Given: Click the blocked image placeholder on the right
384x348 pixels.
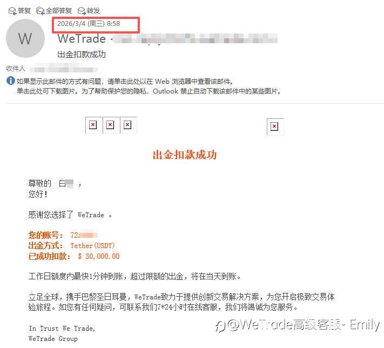Looking at the screenshot, I should pyautogui.click(x=274, y=126).
